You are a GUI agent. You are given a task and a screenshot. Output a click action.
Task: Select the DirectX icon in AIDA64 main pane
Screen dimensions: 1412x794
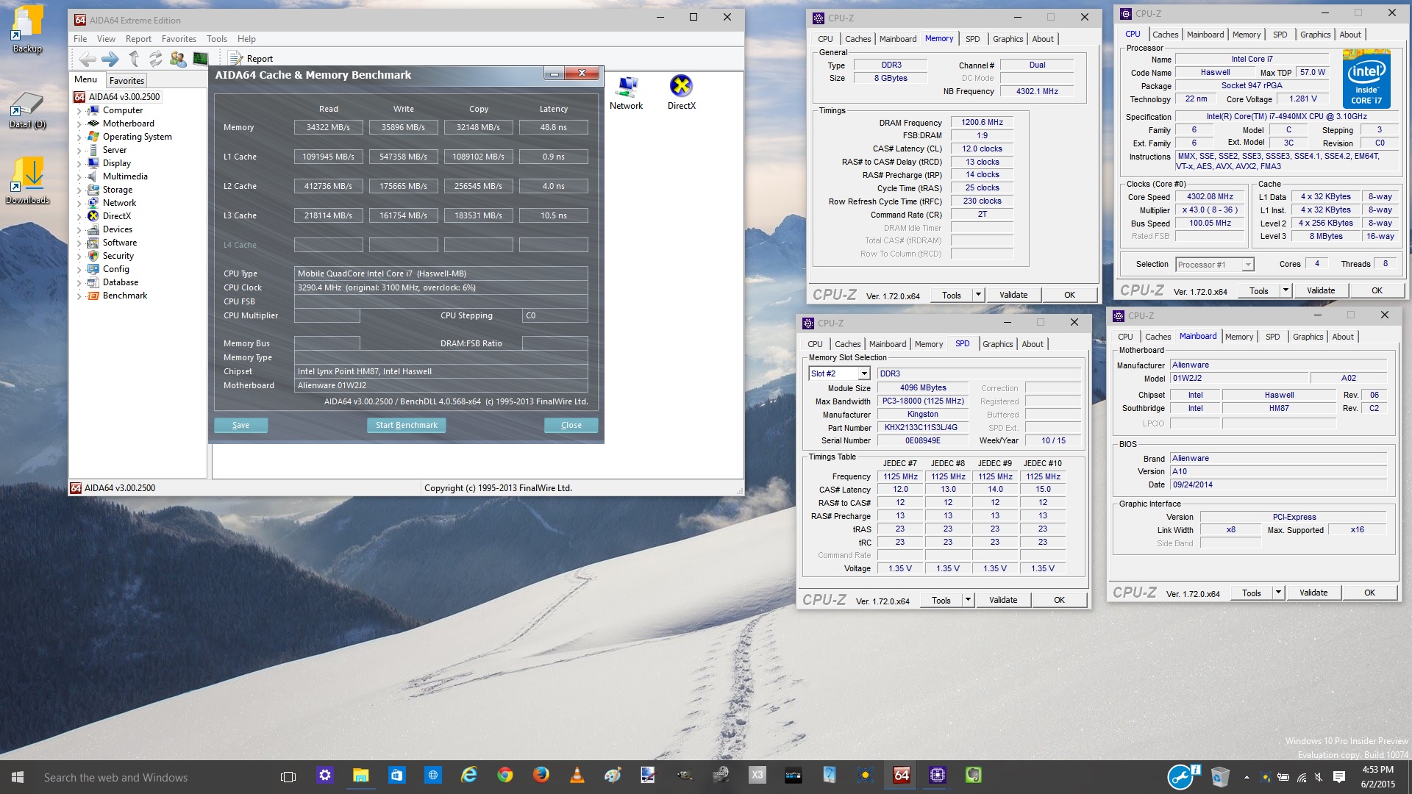(681, 93)
